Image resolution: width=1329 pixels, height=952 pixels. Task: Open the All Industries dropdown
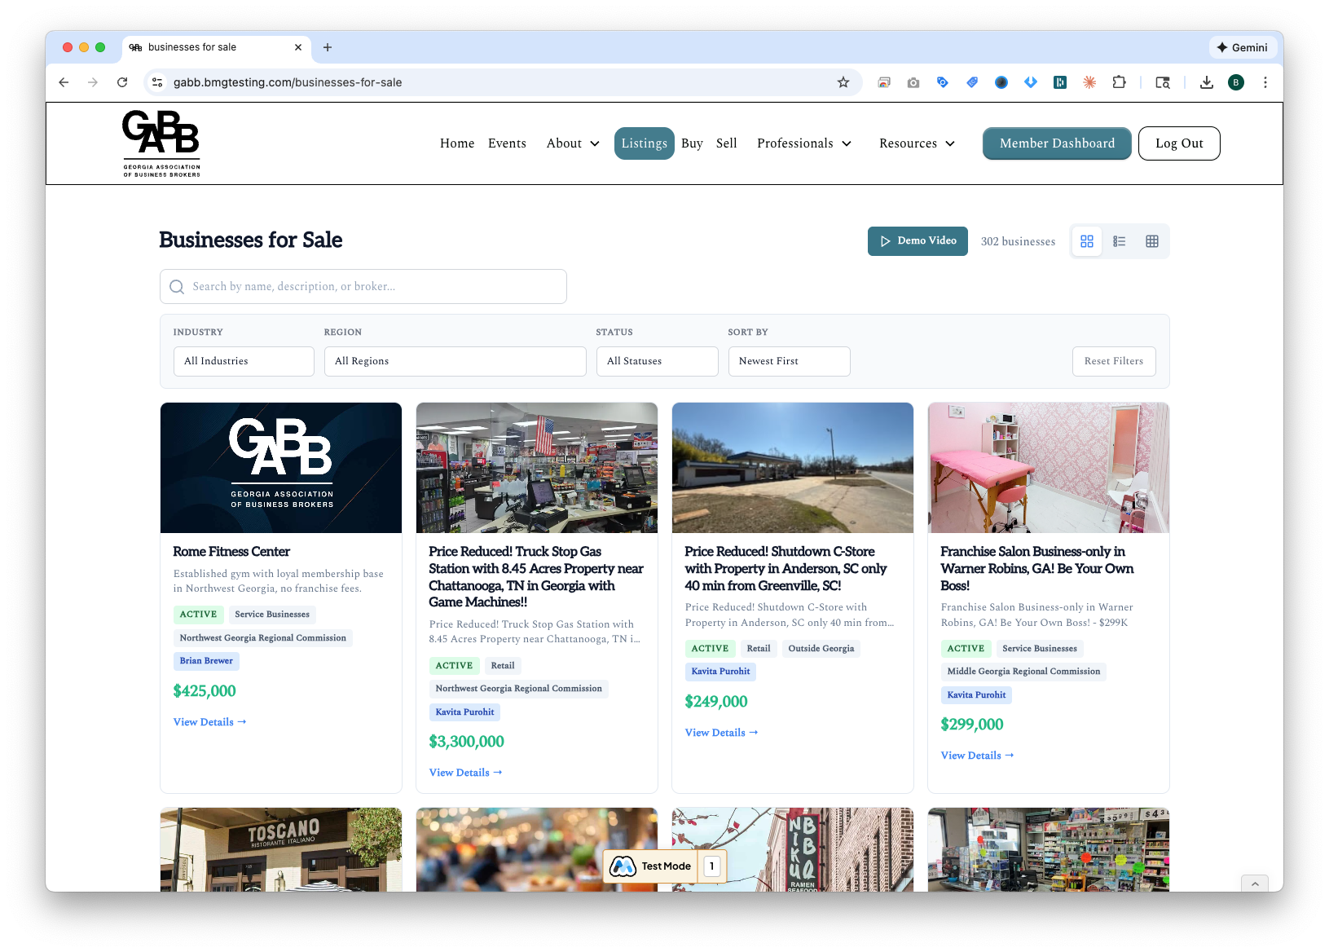[244, 361]
